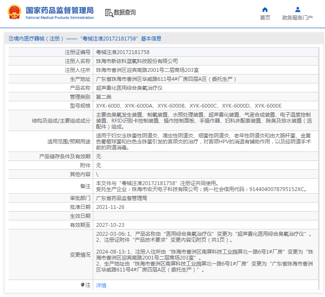
Task: Select registration number value 粤械注准20172181758
Action: (123, 52)
